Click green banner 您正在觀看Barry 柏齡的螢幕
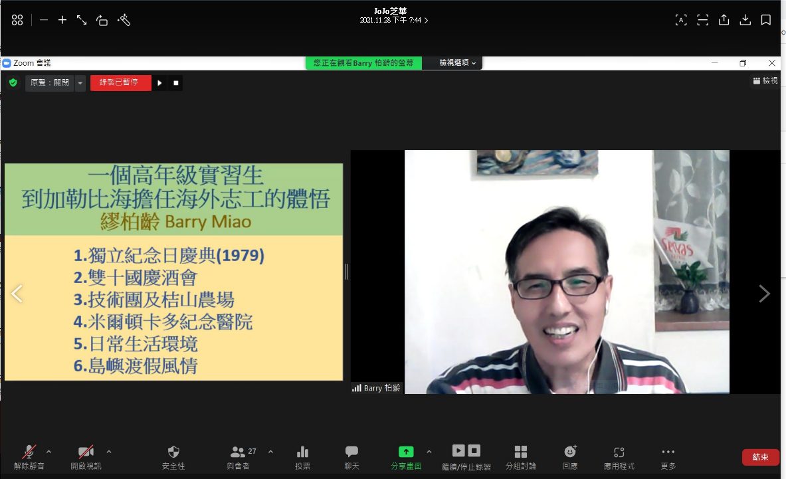 pyautogui.click(x=363, y=62)
